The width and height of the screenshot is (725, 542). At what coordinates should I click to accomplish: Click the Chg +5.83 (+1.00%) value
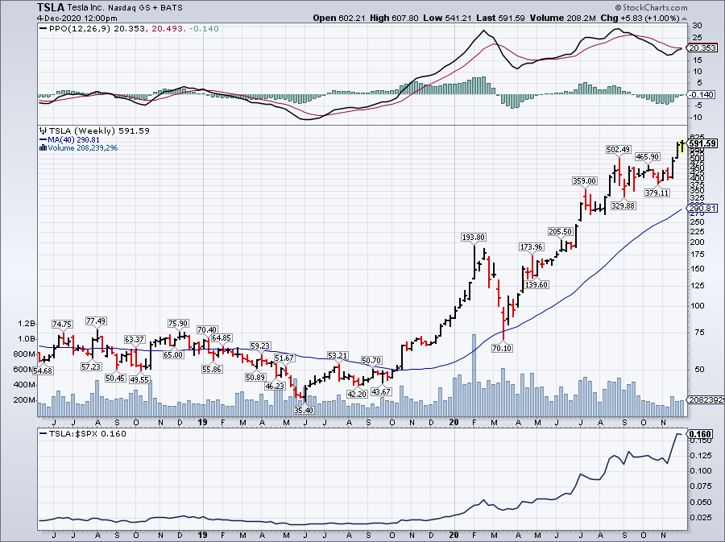click(640, 18)
